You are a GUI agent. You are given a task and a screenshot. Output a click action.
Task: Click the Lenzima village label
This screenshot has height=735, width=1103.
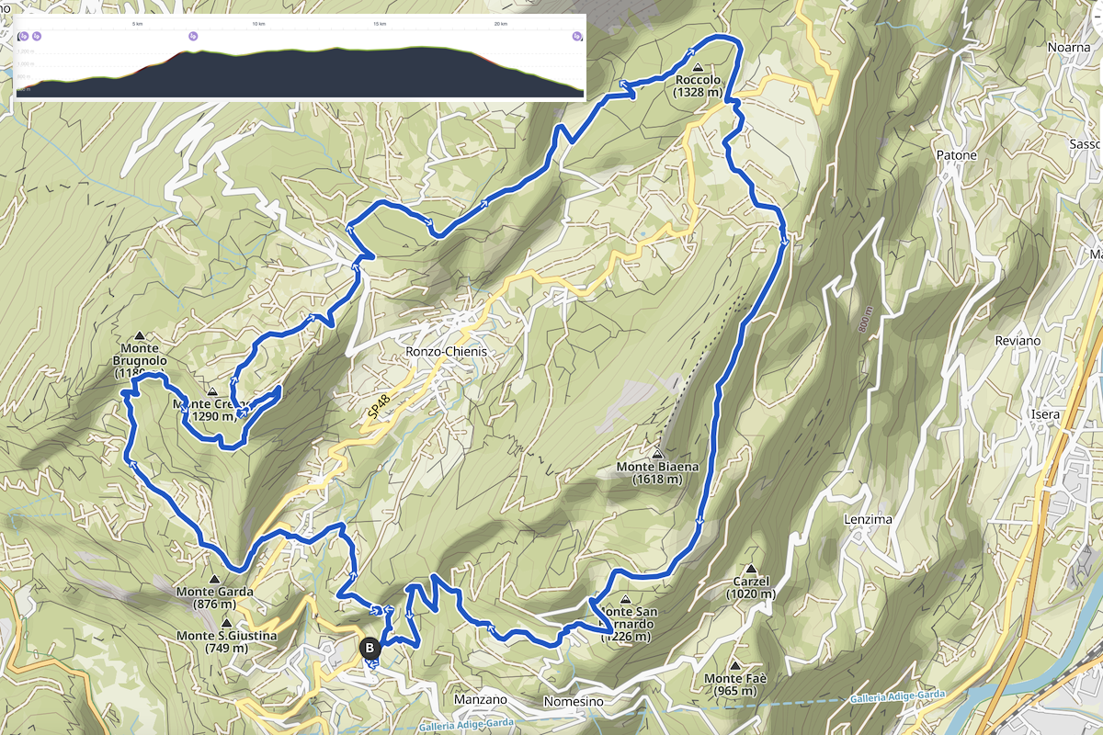tap(869, 520)
